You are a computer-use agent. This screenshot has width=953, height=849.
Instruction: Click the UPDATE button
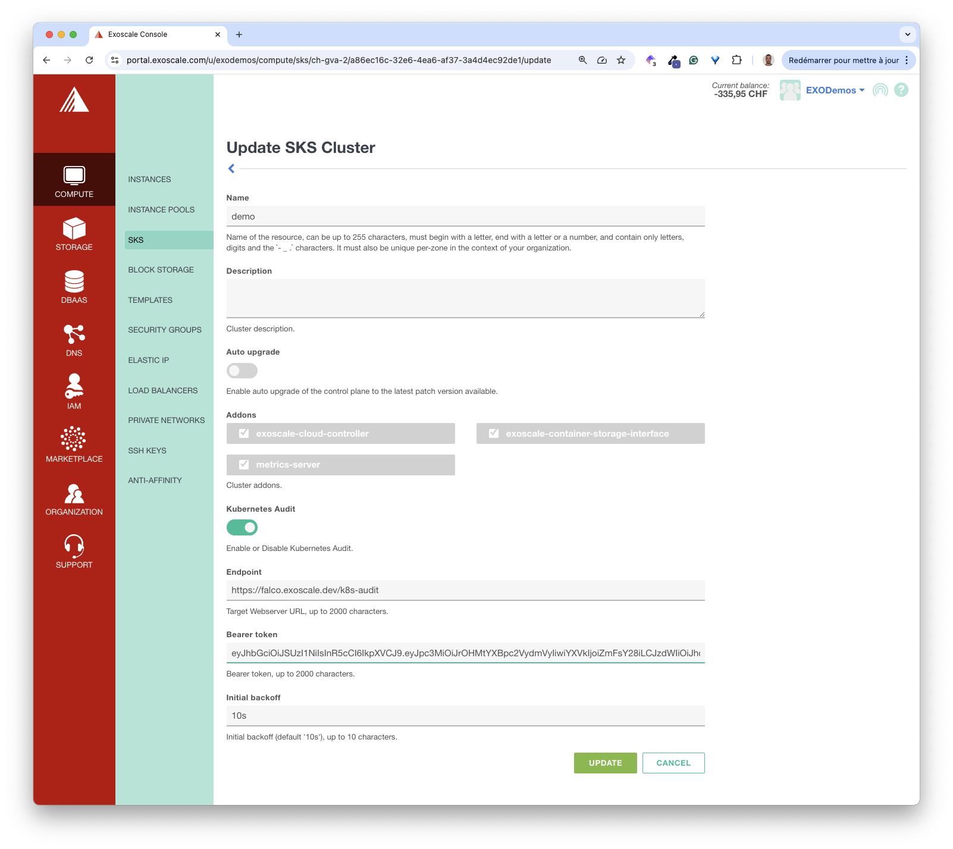coord(605,763)
